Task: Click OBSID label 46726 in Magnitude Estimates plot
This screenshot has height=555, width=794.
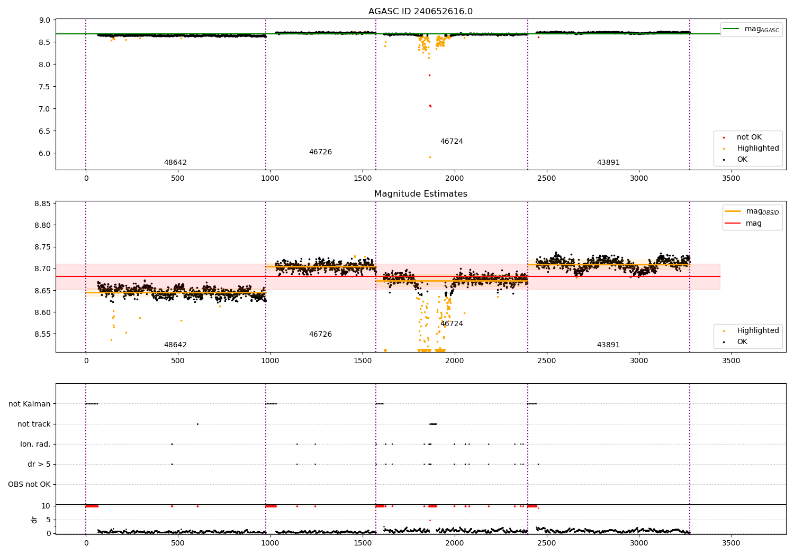Action: pyautogui.click(x=320, y=335)
